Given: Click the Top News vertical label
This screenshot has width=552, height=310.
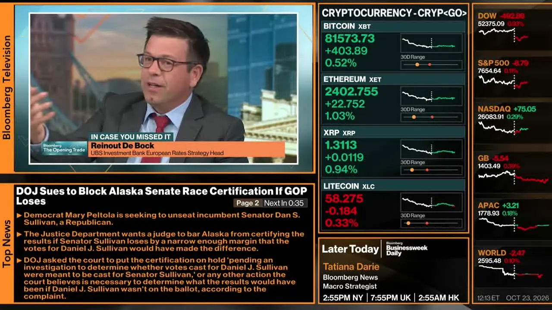Looking at the screenshot, I should point(6,244).
